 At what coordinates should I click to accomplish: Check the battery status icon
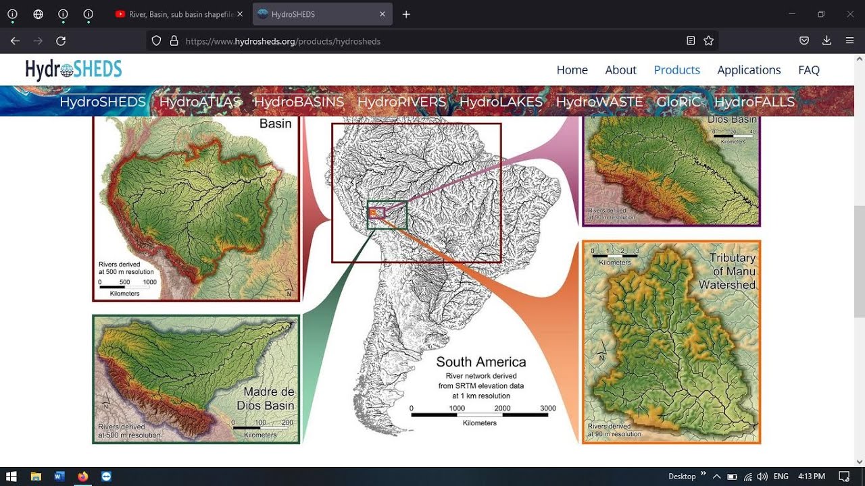click(x=732, y=477)
